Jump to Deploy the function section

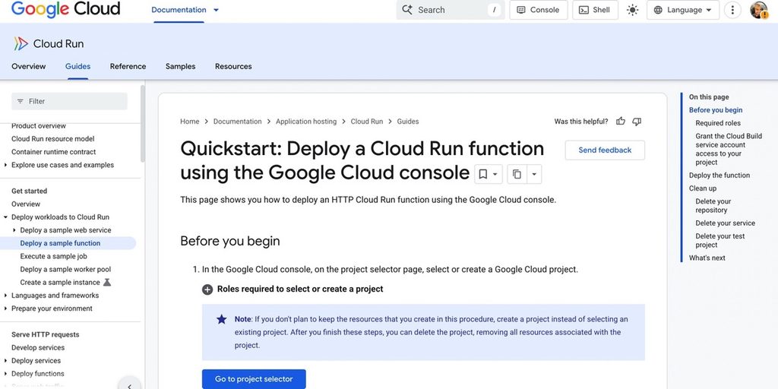(719, 176)
